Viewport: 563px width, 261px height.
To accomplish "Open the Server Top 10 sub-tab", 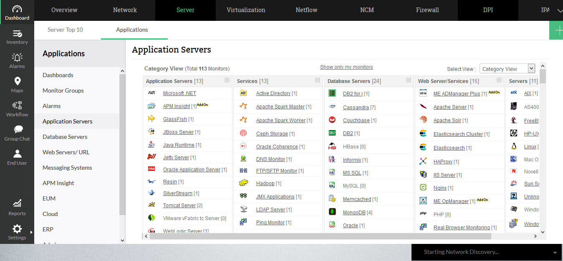I will pyautogui.click(x=65, y=30).
